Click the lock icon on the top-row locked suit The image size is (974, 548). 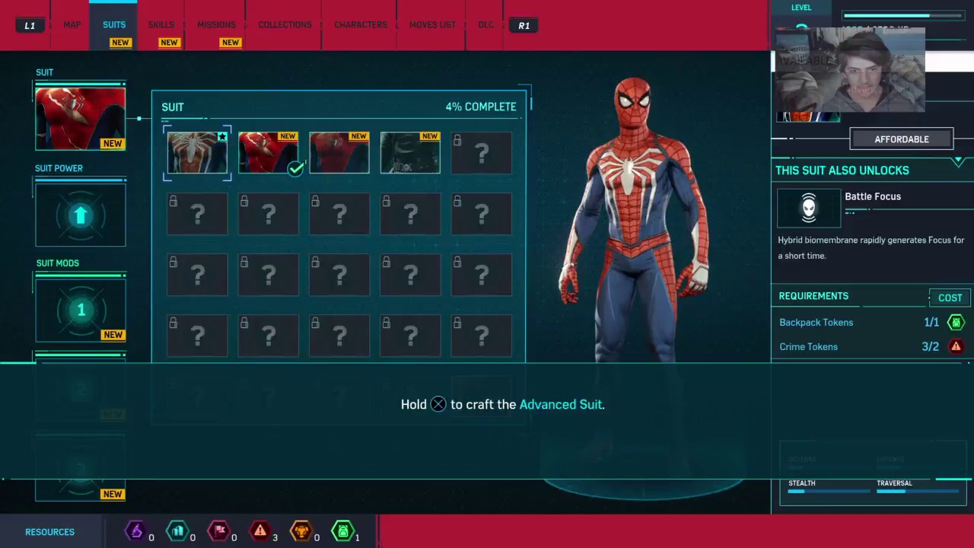(457, 140)
